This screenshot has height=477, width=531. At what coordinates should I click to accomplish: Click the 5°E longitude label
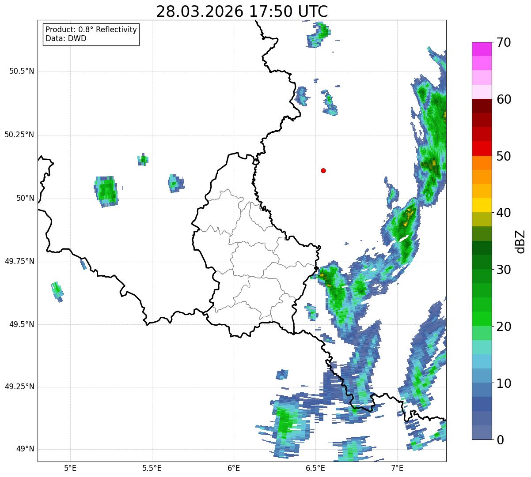click(71, 468)
